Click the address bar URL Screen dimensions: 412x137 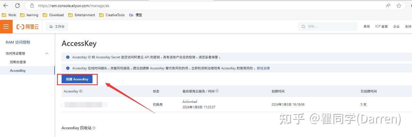[74, 6]
